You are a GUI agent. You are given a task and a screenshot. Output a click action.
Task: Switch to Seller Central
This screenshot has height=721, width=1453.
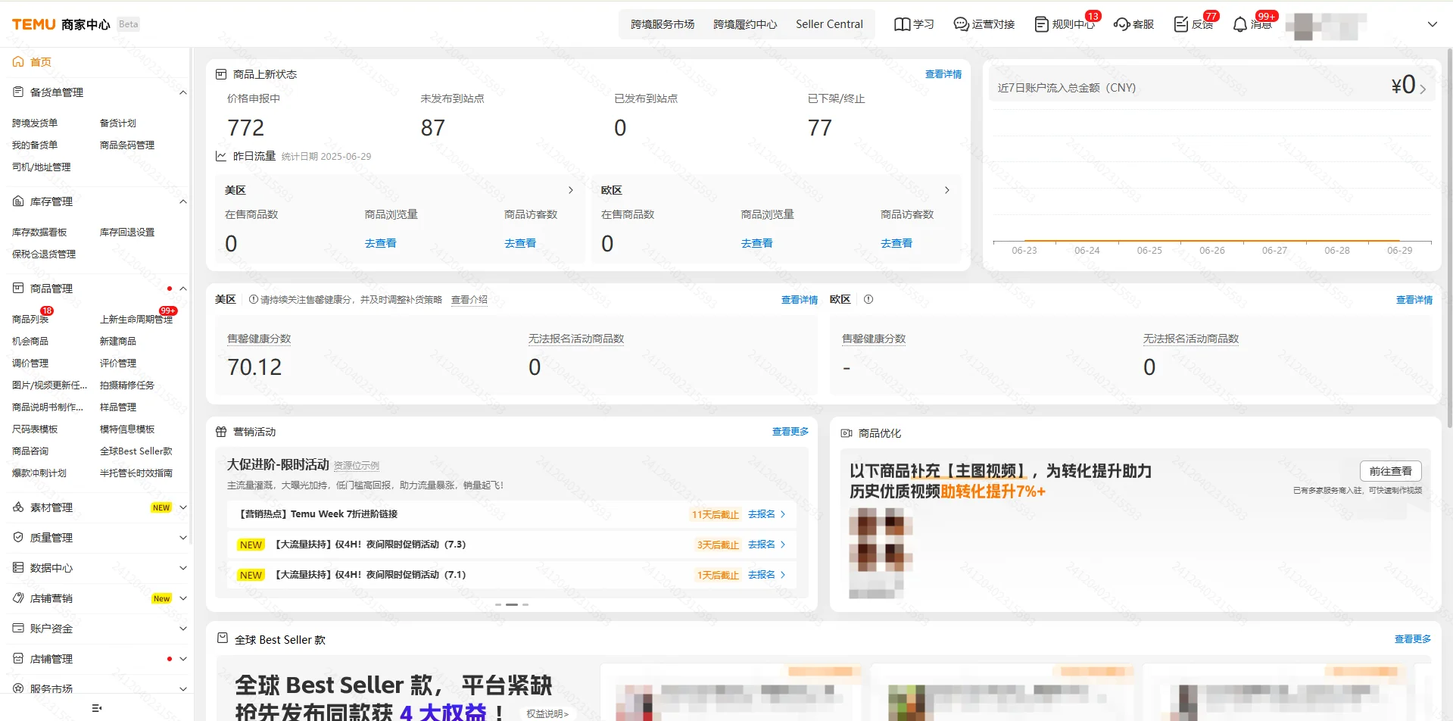tap(828, 23)
